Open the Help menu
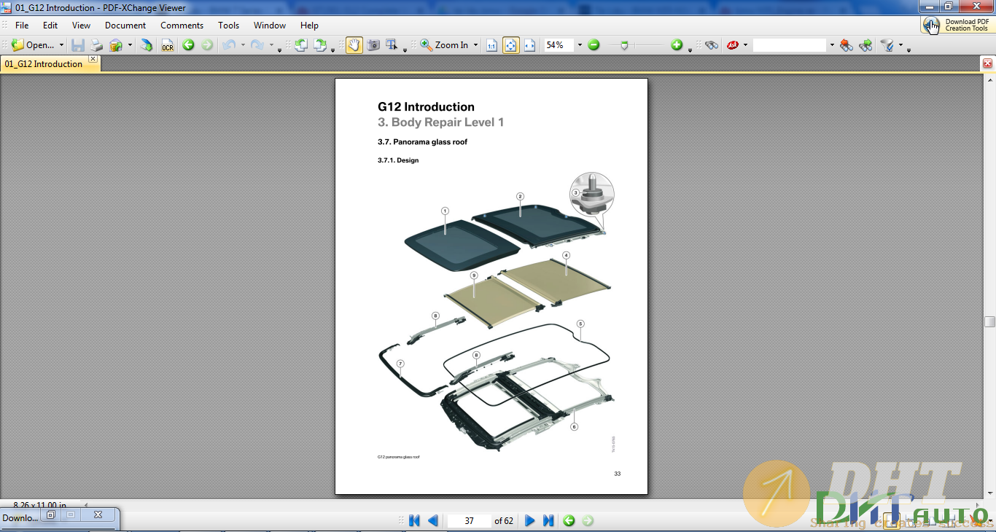Viewport: 996px width, 532px height. pyautogui.click(x=309, y=25)
